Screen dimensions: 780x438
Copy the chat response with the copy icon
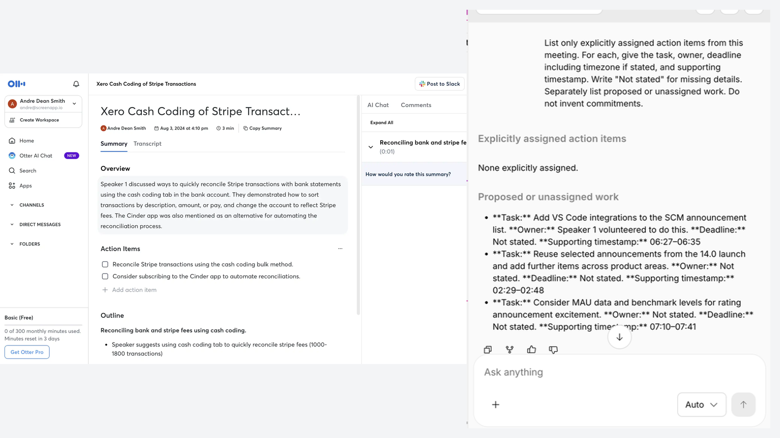point(487,349)
